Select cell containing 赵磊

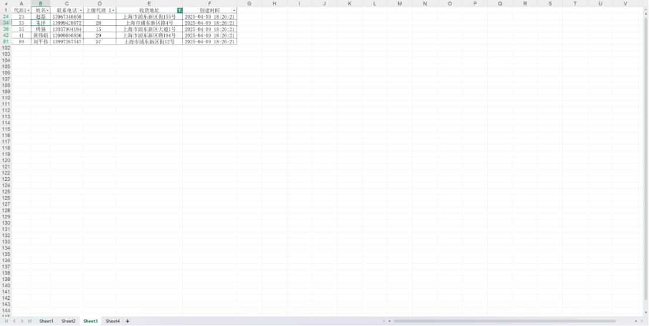tap(40, 17)
